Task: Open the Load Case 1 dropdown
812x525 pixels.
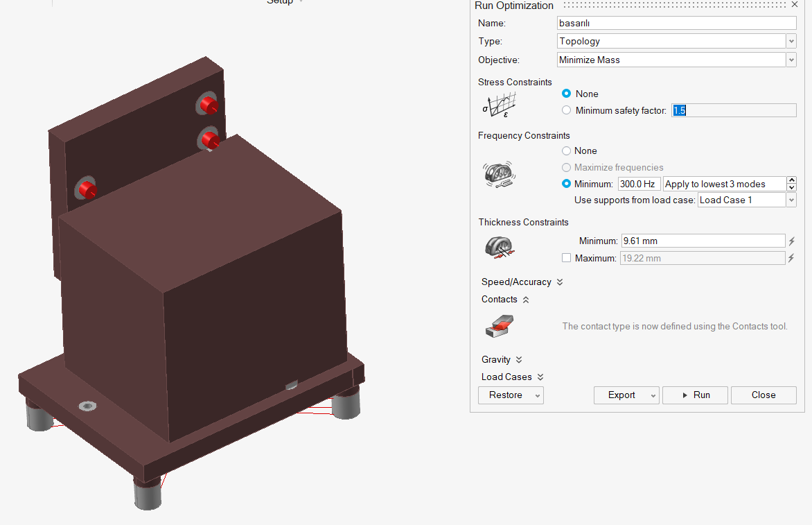Action: click(791, 200)
